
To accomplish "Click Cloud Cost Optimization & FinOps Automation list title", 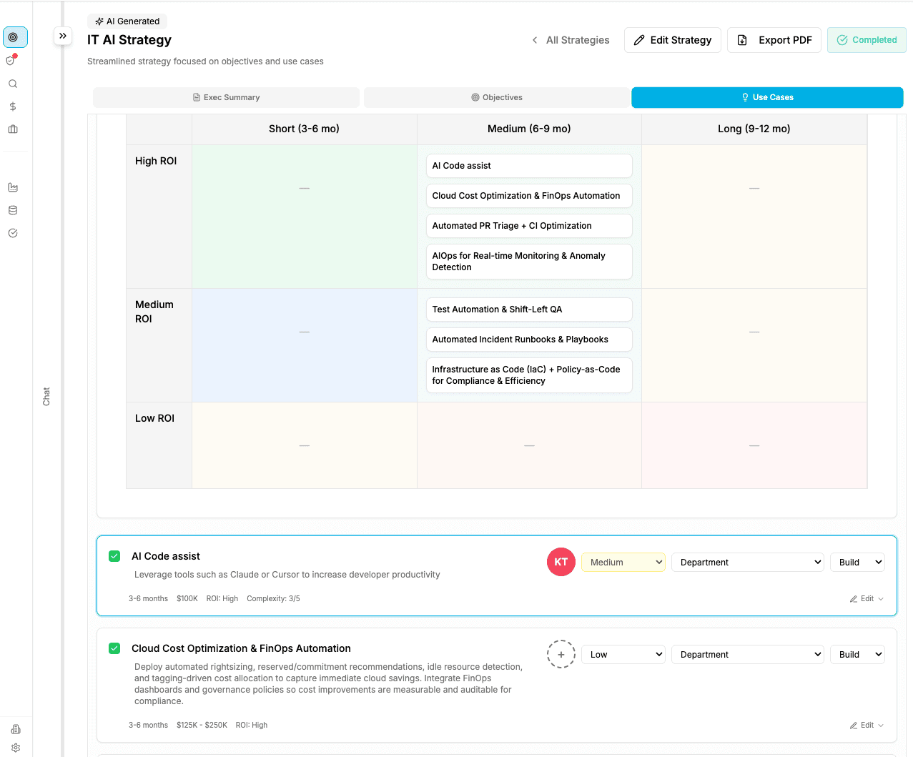I will coord(241,648).
